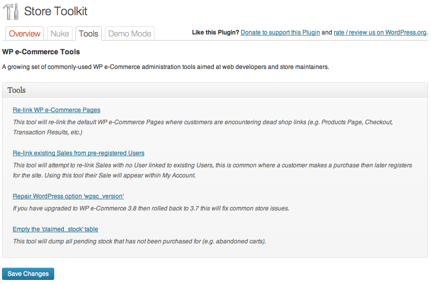Click the Store Toolkit hammer and screwdriver icon
The height and width of the screenshot is (284, 431).
click(11, 12)
